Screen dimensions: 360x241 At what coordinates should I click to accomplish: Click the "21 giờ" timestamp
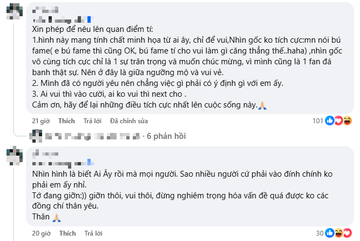coord(41,120)
